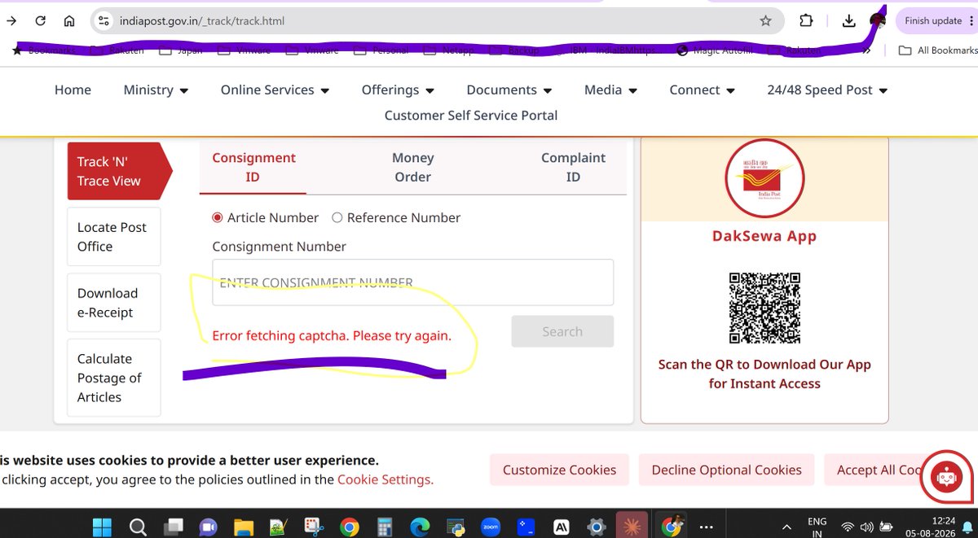This screenshot has height=538, width=978.
Task: Open the chatbot assistant icon
Action: coord(946,477)
